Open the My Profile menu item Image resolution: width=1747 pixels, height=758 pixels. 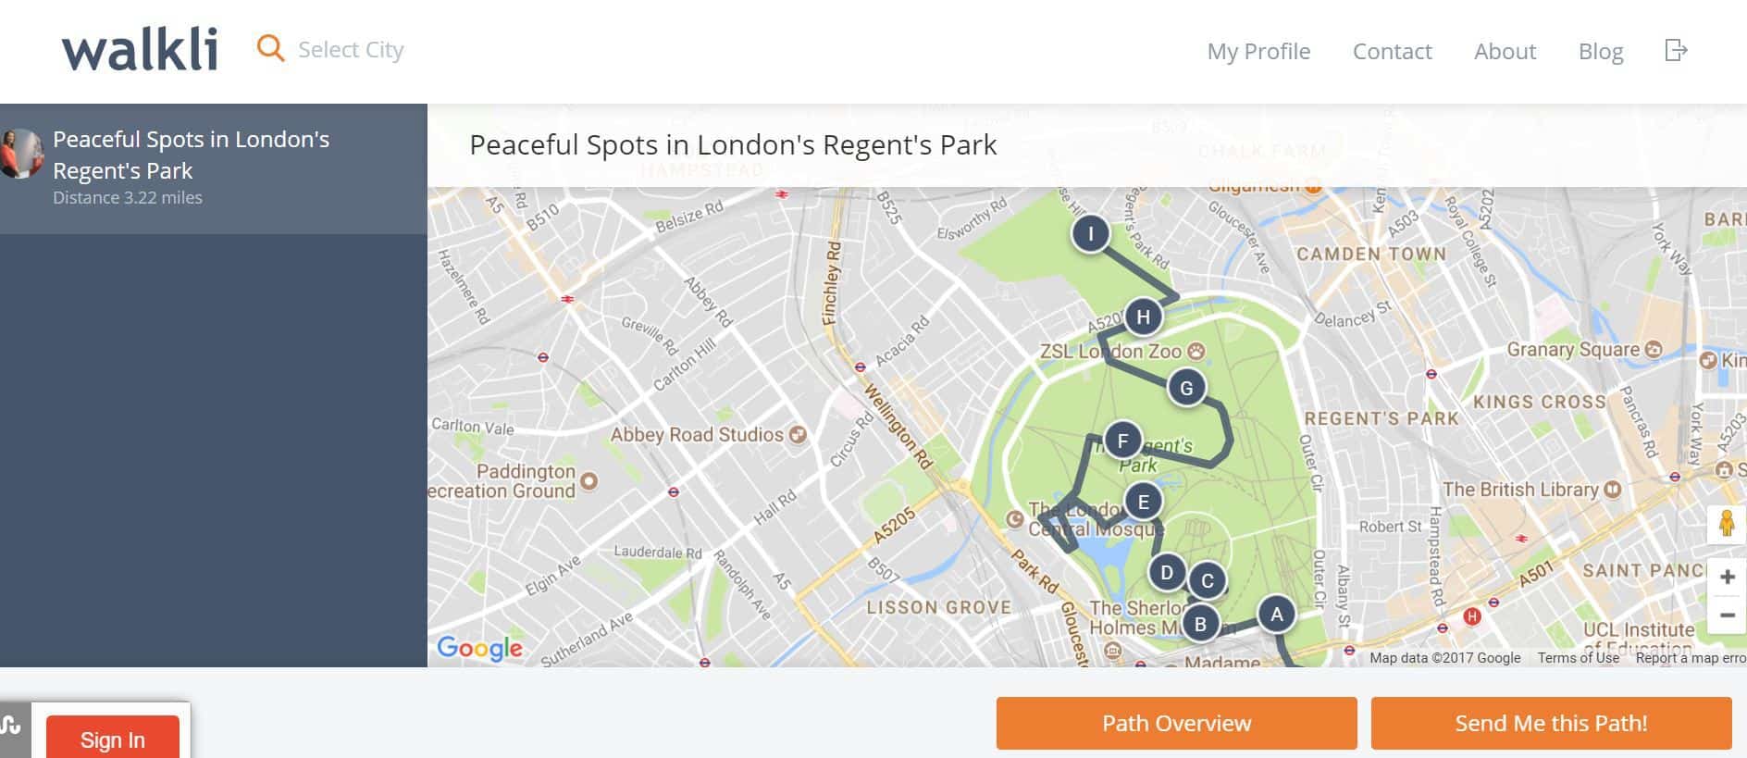[1258, 51]
